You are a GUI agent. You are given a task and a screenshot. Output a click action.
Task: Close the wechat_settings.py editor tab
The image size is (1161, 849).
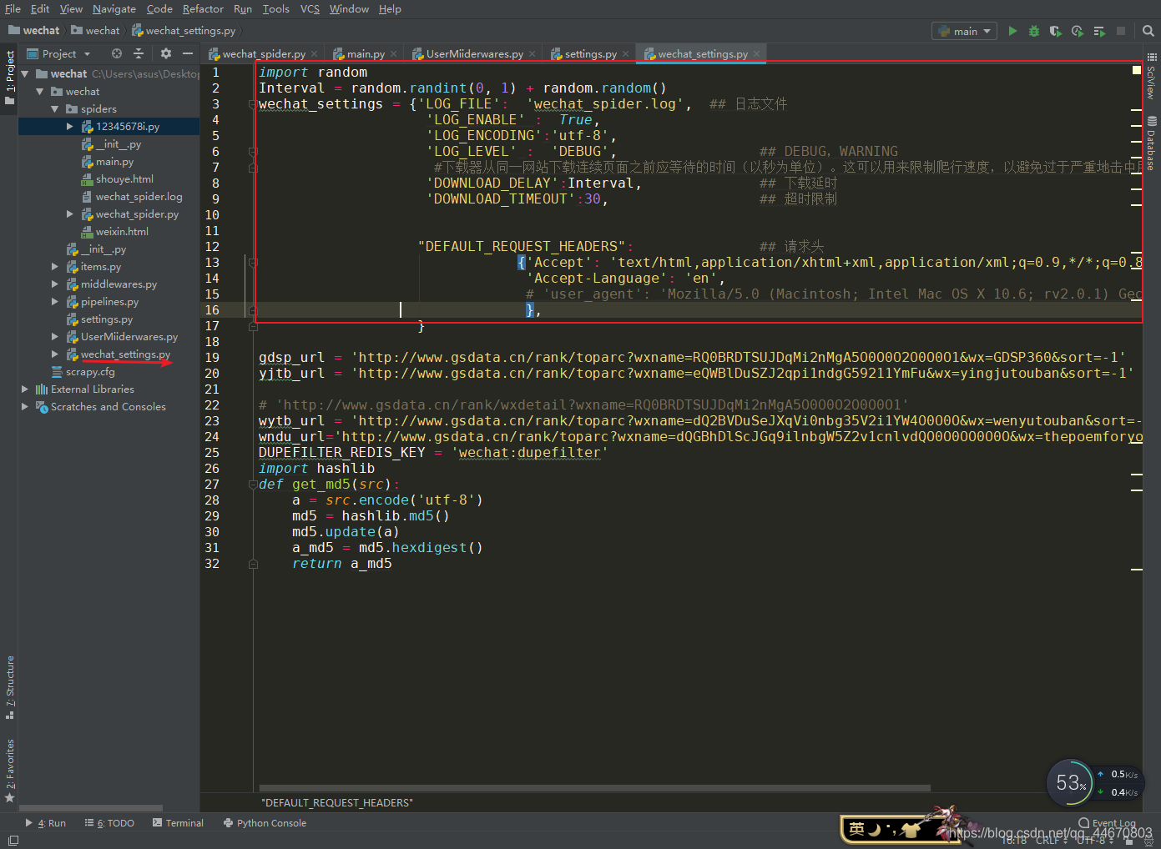[757, 54]
